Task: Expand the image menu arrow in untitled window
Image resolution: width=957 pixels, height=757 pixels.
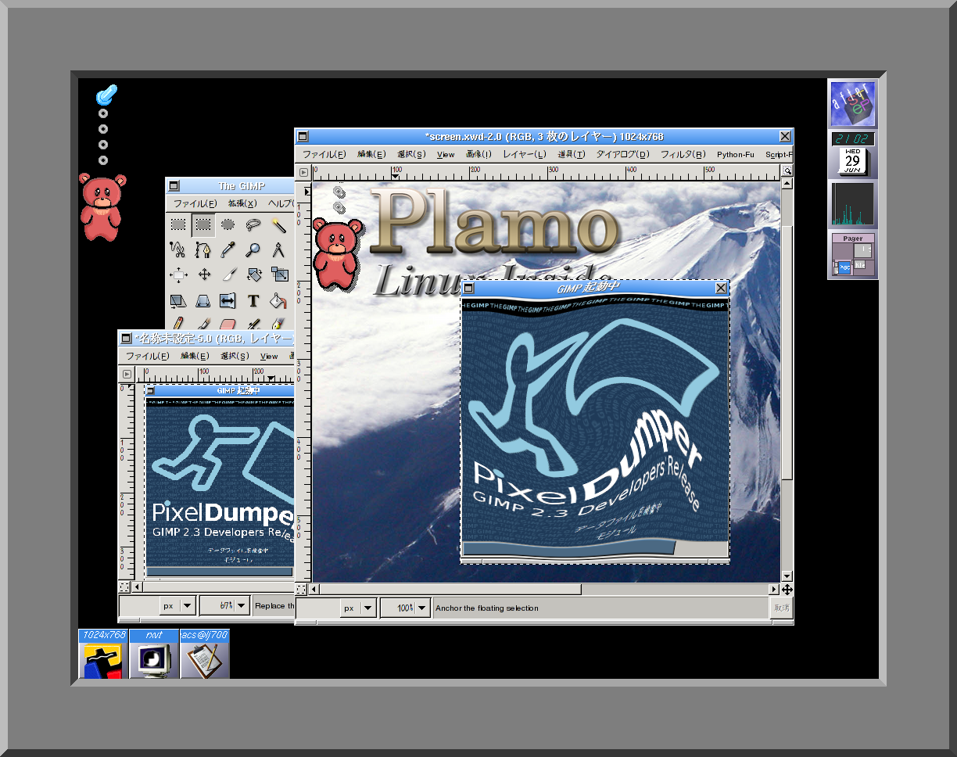Action: point(126,374)
